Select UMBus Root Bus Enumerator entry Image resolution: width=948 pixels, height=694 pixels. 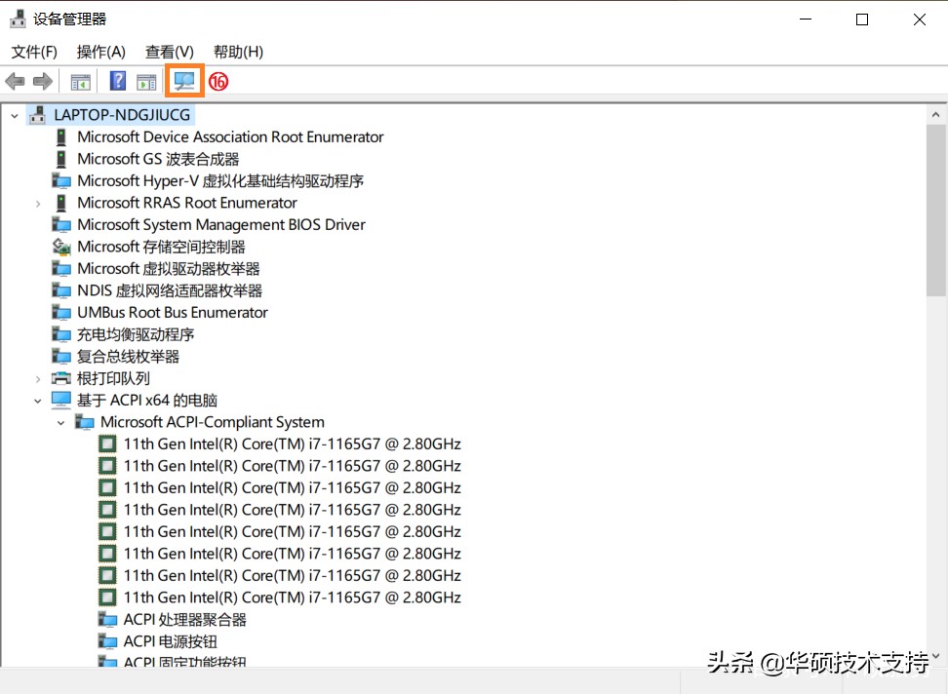coord(173,312)
